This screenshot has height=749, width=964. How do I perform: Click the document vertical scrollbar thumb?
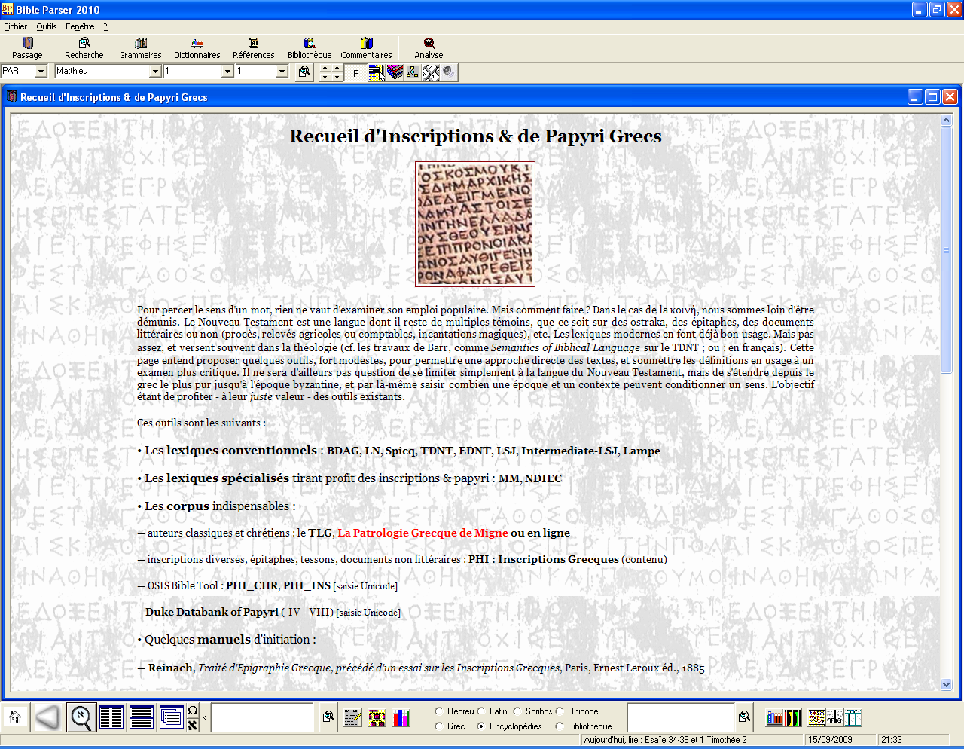[947, 249]
